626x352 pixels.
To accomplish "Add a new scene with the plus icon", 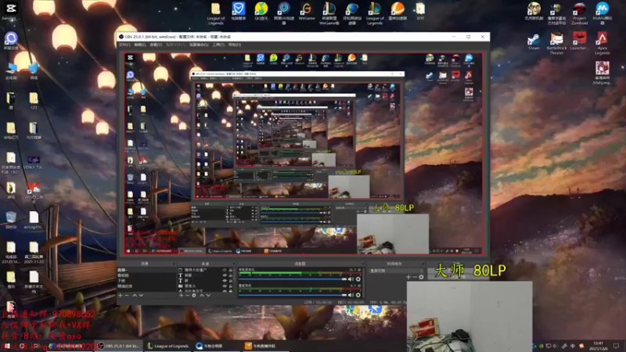I will [121, 296].
